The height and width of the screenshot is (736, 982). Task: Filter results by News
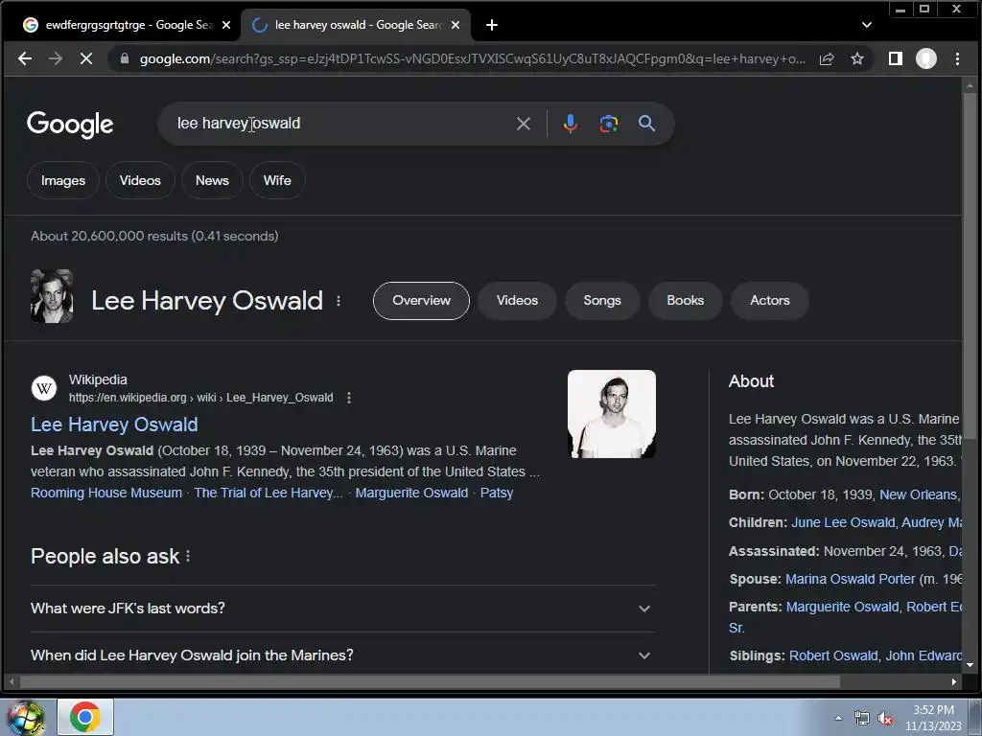pos(212,181)
